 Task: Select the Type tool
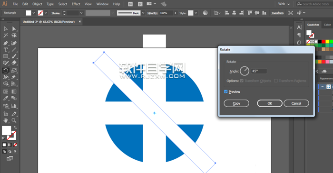pyautogui.click(x=6, y=50)
